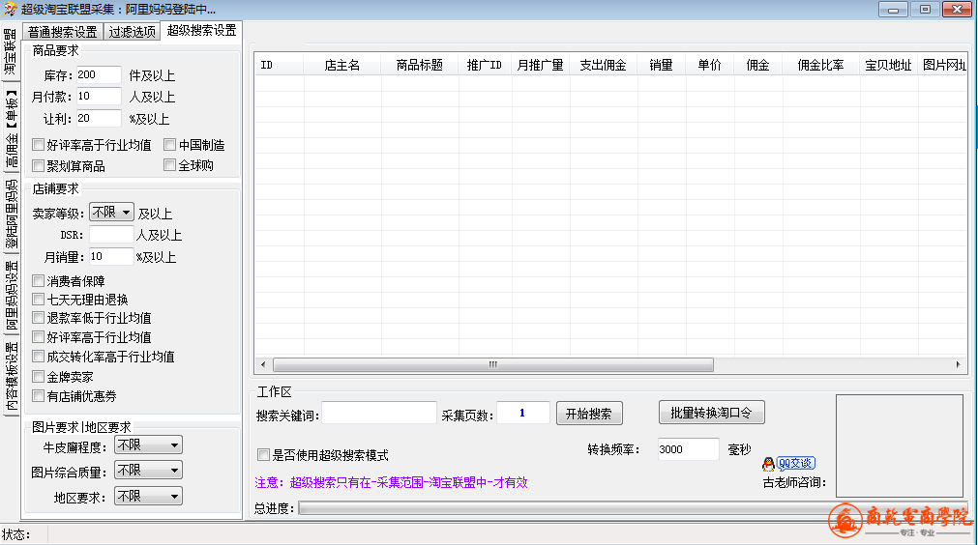Image resolution: width=978 pixels, height=545 pixels.
Task: Expand the 牛皮癣程度 dropdown
Action: click(148, 445)
